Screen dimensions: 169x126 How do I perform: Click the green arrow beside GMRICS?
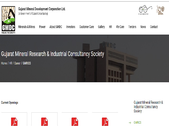(130, 123)
